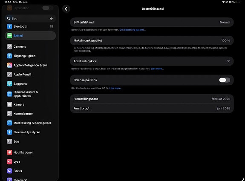Open Læs mere link under Antal ladecykler

pos(157,69)
